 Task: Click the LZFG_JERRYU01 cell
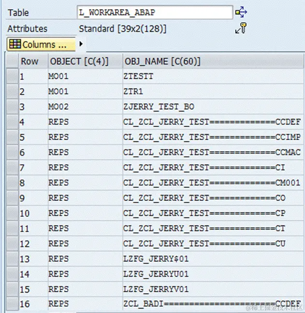point(213,274)
